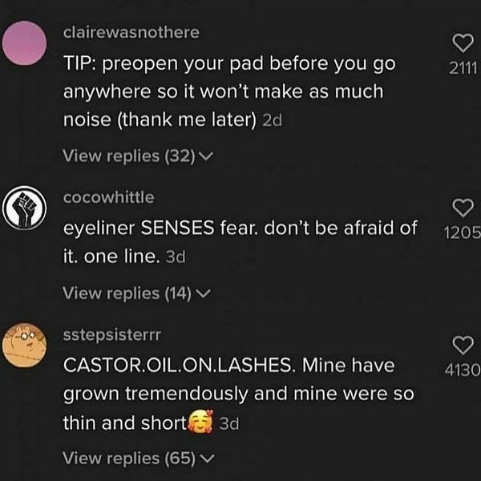
Task: Click the 2111 like count
Action: pyautogui.click(x=463, y=68)
